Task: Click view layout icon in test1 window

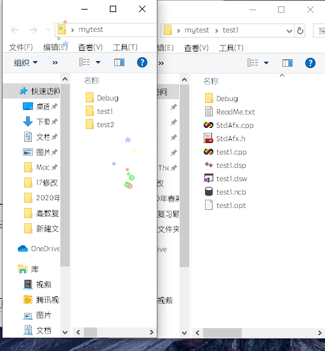Action: [x=253, y=63]
